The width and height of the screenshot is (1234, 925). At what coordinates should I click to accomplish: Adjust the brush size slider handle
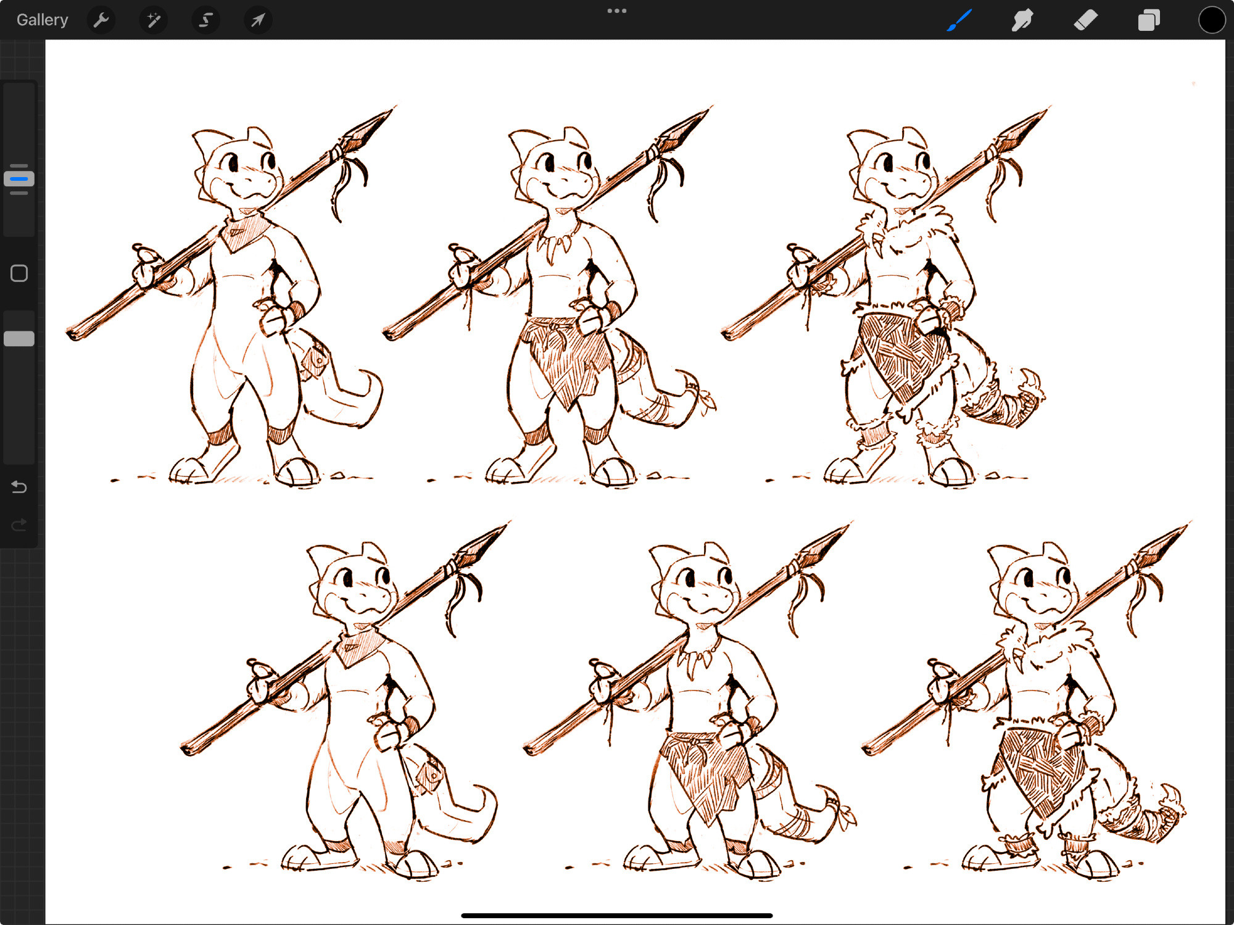(19, 179)
